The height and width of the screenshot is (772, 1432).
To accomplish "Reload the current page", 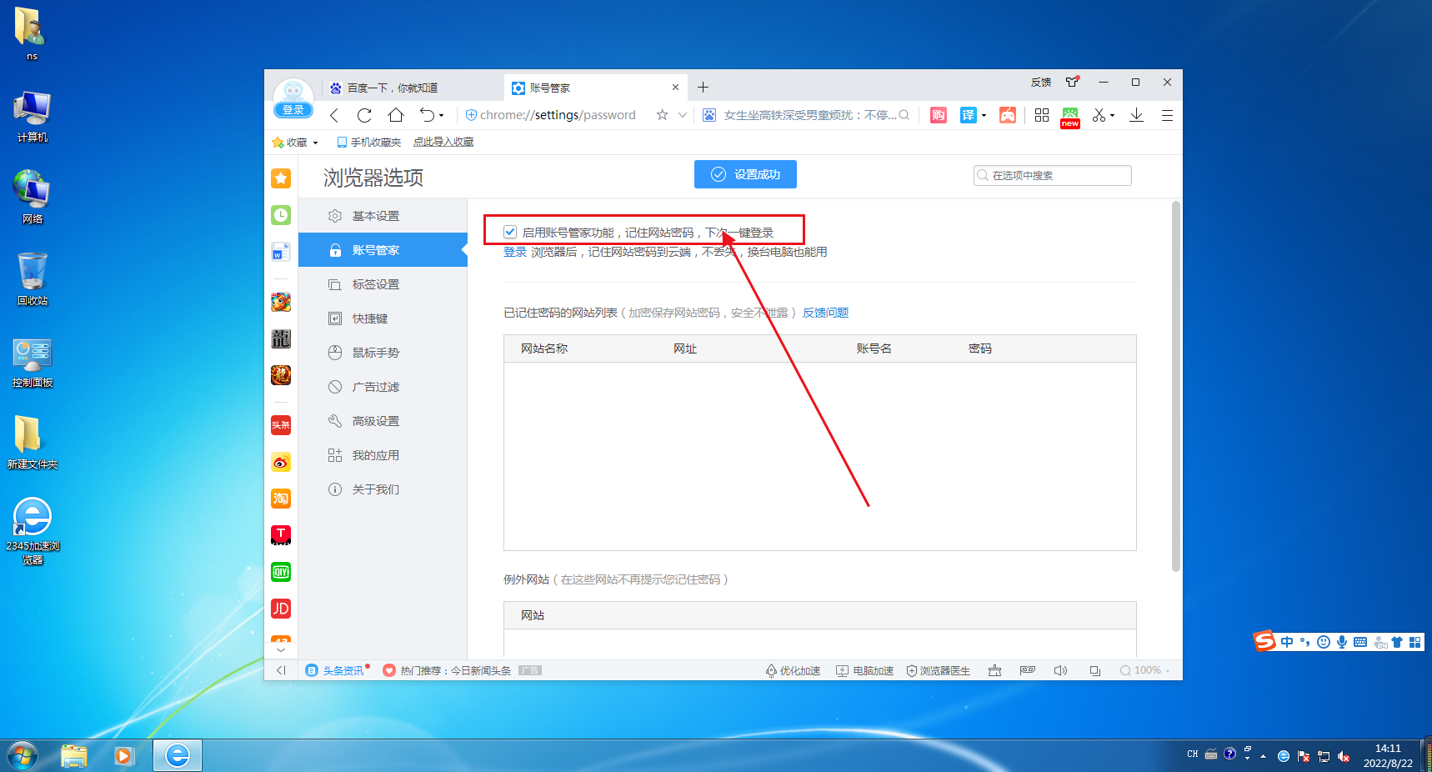I will point(364,115).
